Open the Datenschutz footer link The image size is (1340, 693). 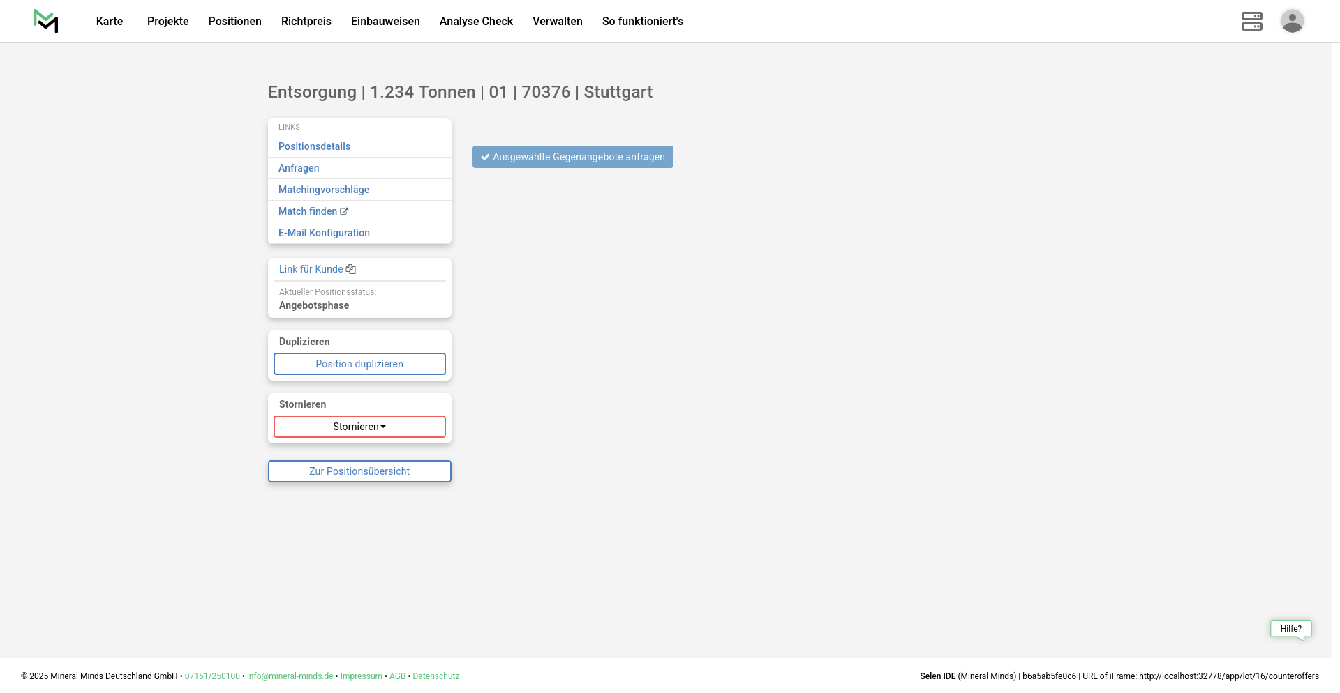(x=435, y=676)
